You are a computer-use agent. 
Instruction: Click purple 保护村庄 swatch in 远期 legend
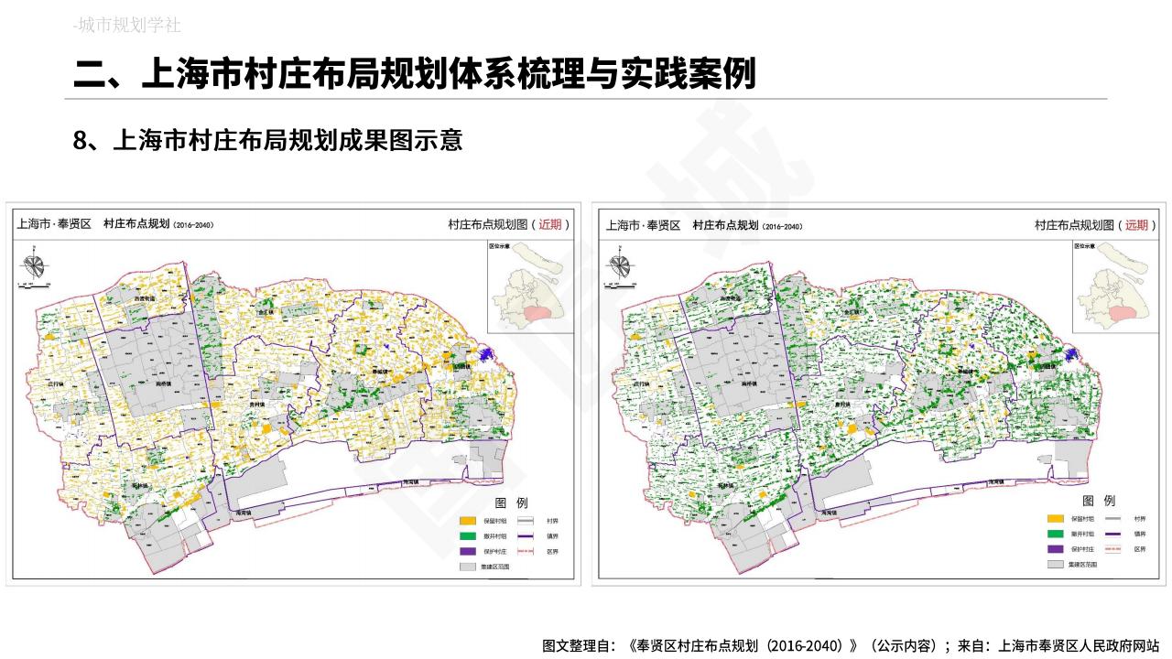click(x=1055, y=549)
